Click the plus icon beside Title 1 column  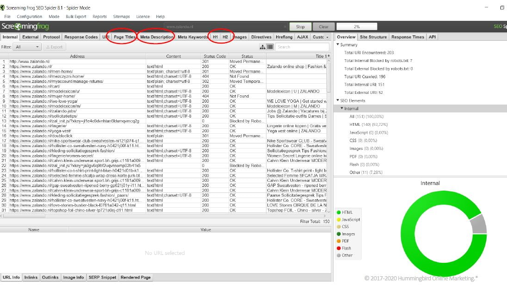tap(328, 56)
